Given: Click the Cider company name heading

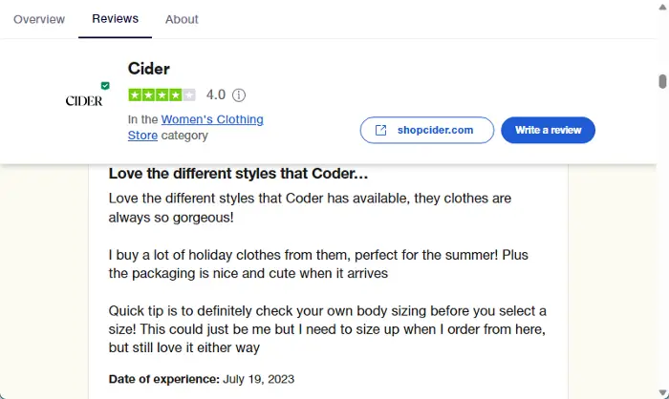Looking at the screenshot, I should click(x=148, y=69).
